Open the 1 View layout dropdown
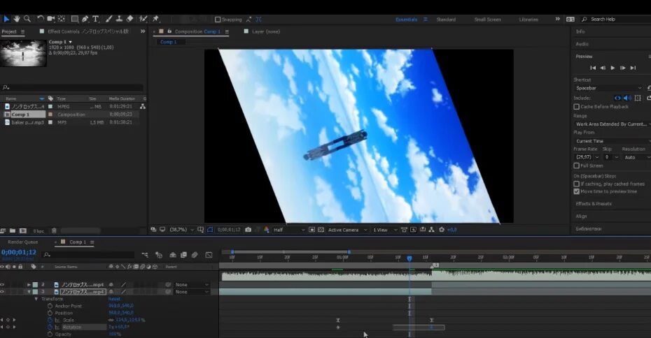The image size is (651, 338). point(385,230)
